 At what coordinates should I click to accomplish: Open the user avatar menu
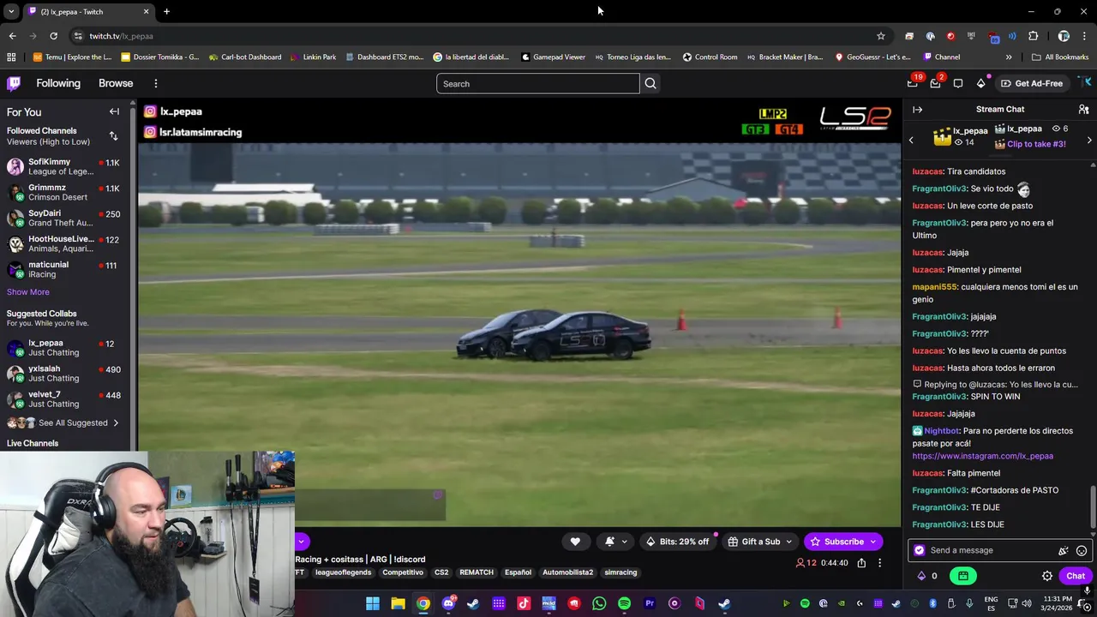(1086, 83)
